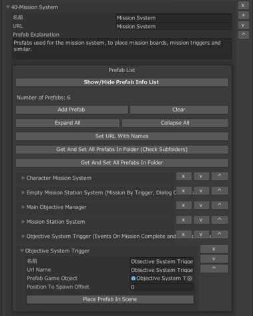Click Get And Set All Prefabs In Folder

click(121, 163)
